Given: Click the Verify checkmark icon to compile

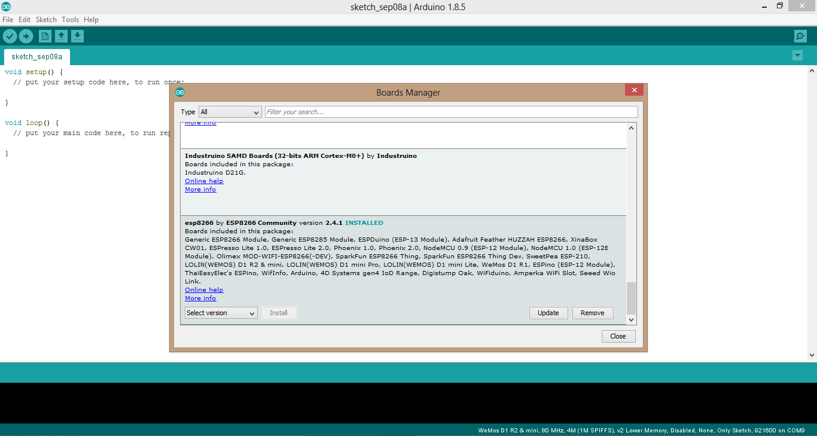Looking at the screenshot, I should (10, 36).
